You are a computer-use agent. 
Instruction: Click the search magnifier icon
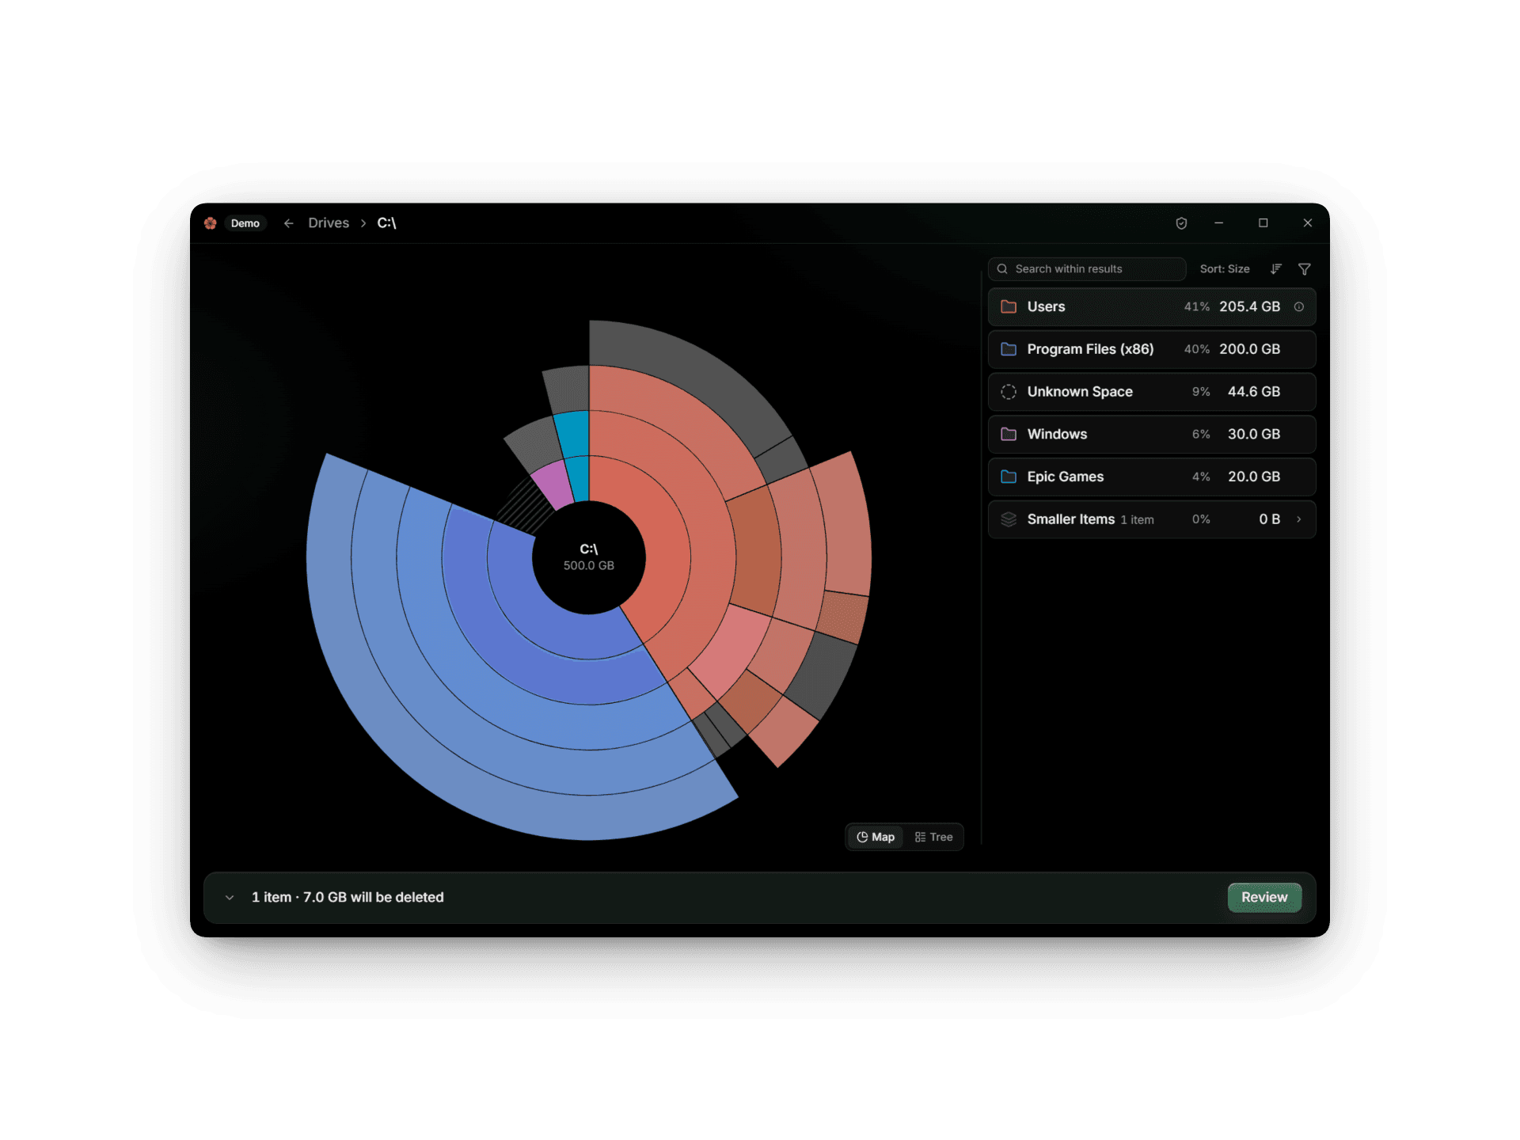click(x=1002, y=269)
